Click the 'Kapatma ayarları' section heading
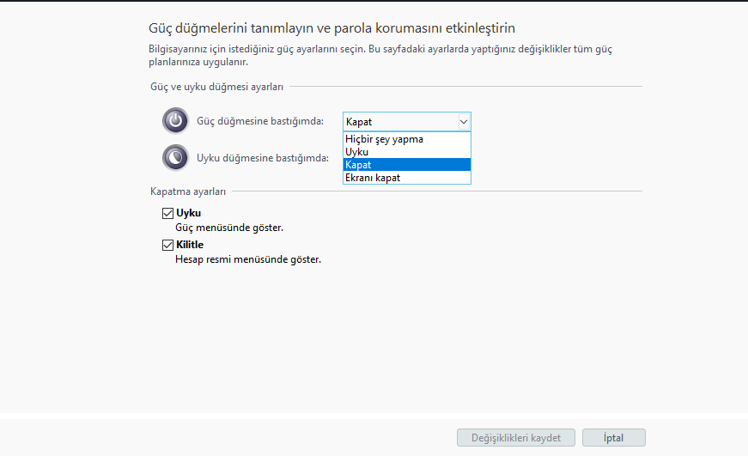This screenshot has height=456, width=748. (x=188, y=192)
